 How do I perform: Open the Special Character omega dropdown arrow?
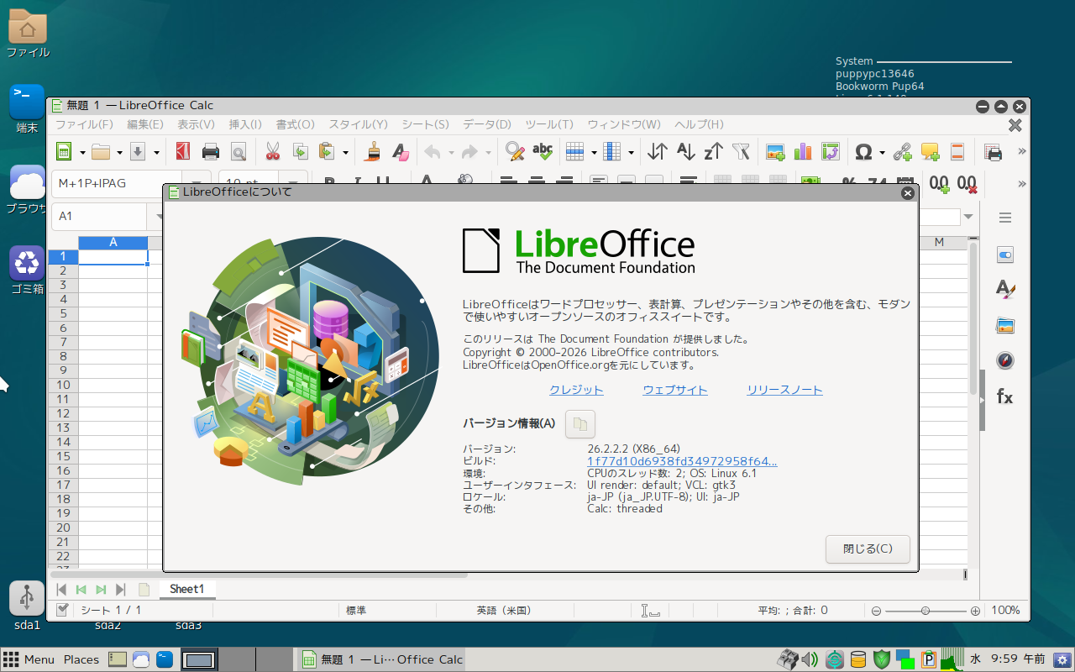click(x=882, y=153)
